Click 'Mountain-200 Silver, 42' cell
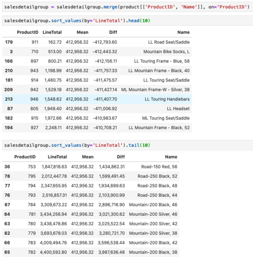The image size is (253, 259). [153, 224]
